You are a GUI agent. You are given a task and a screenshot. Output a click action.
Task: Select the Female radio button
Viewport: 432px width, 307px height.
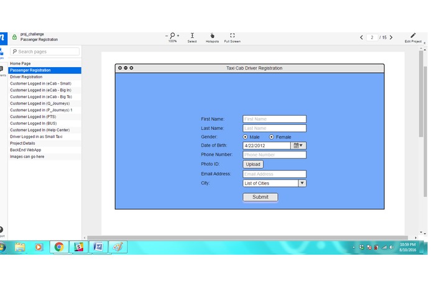point(272,137)
